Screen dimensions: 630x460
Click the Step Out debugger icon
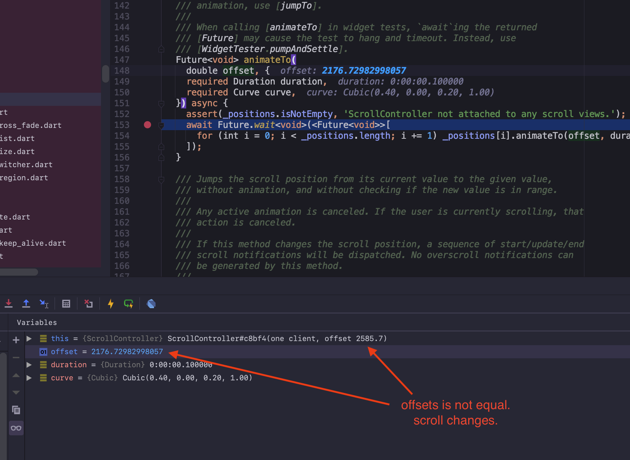26,303
